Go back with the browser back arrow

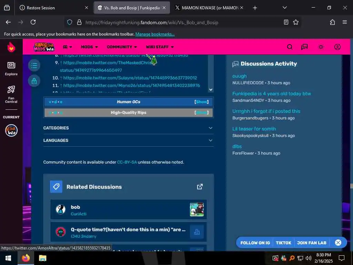pos(8,22)
